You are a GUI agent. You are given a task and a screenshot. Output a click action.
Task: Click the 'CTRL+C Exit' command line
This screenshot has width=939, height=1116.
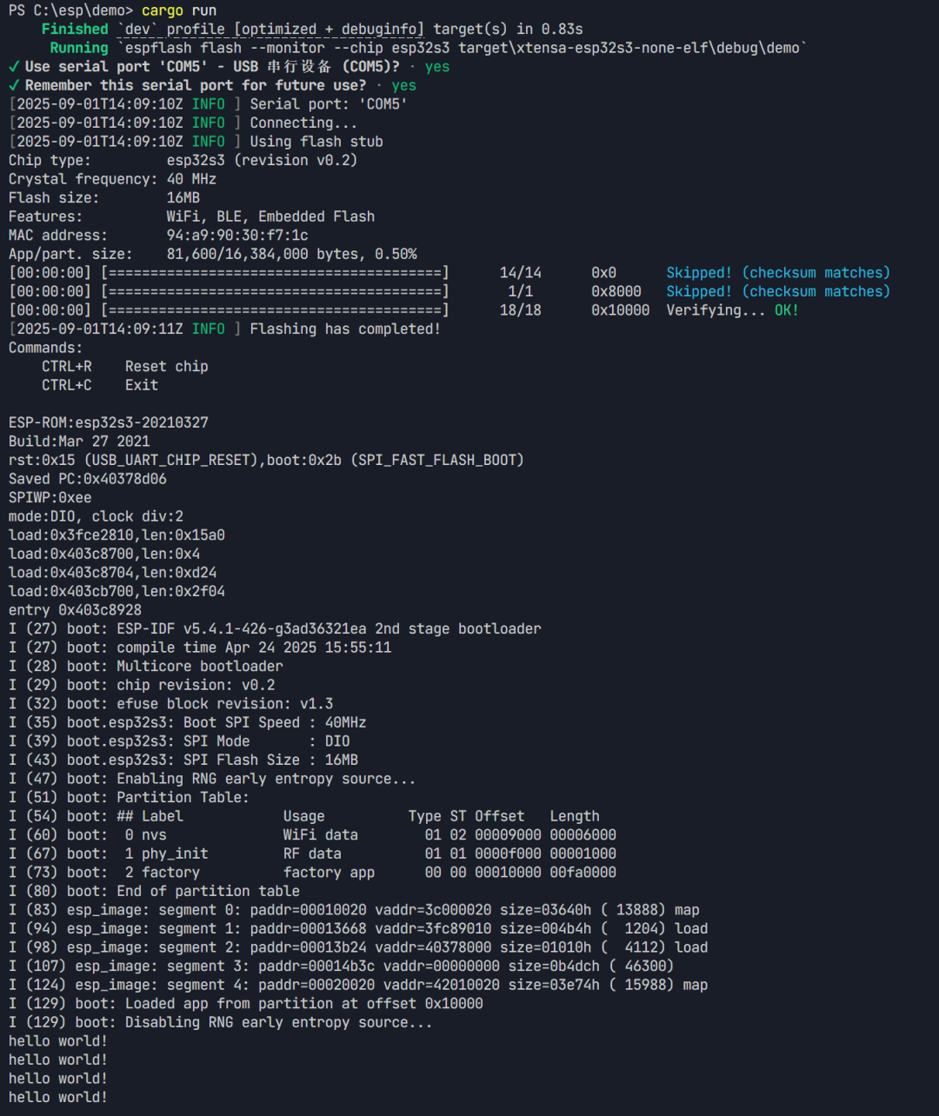(x=100, y=385)
